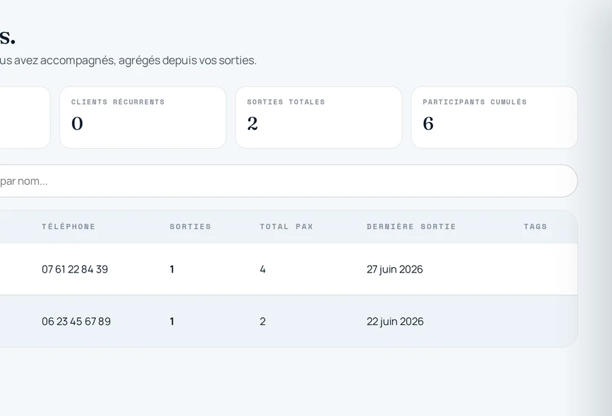Viewport: 612px width, 416px height.
Task: Click the date 27 juin 2026
Action: [x=394, y=269]
